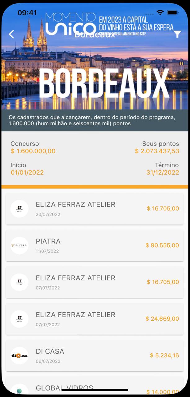Open the $ 24.669,00 points entry
This screenshot has width=190, height=397.
162,319
